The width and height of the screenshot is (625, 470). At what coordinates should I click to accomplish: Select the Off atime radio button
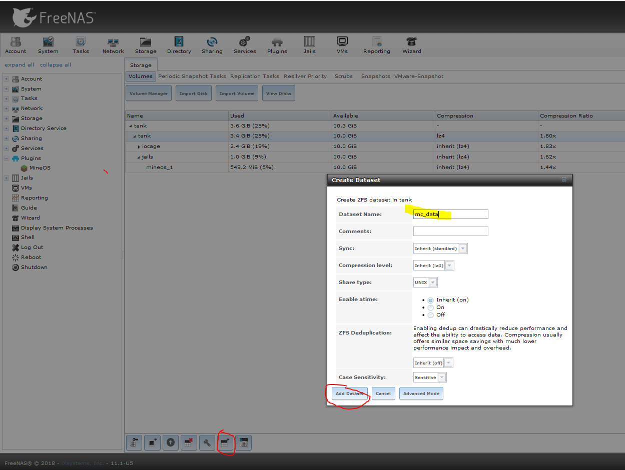[430, 315]
